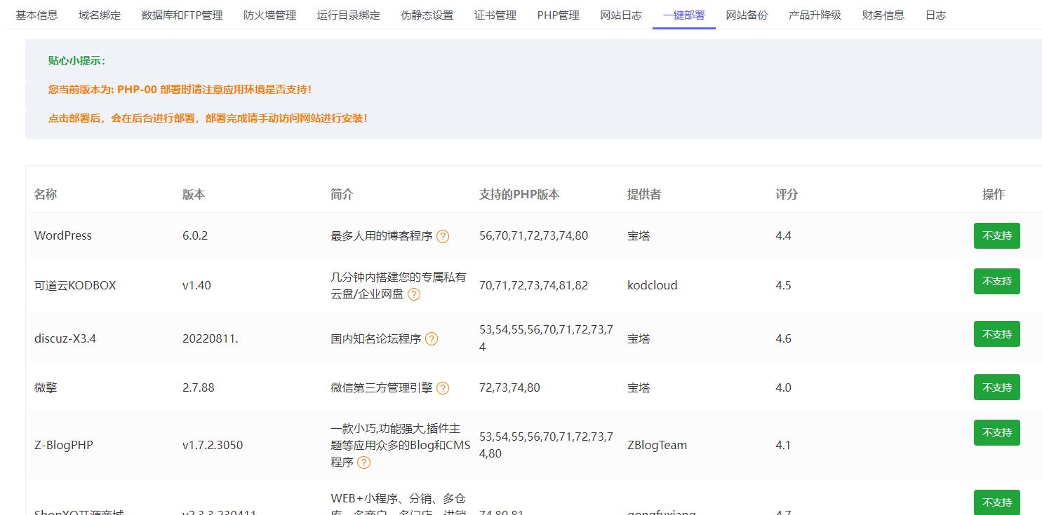This screenshot has width=1042, height=515.
Task: Select the 运行目录绑定 tab
Action: 348,15
